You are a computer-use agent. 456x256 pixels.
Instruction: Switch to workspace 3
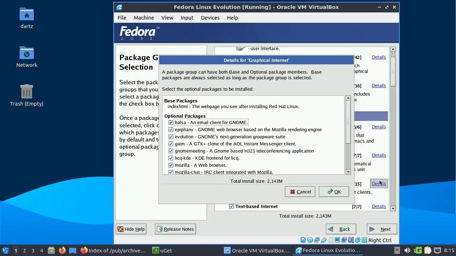pos(33,250)
